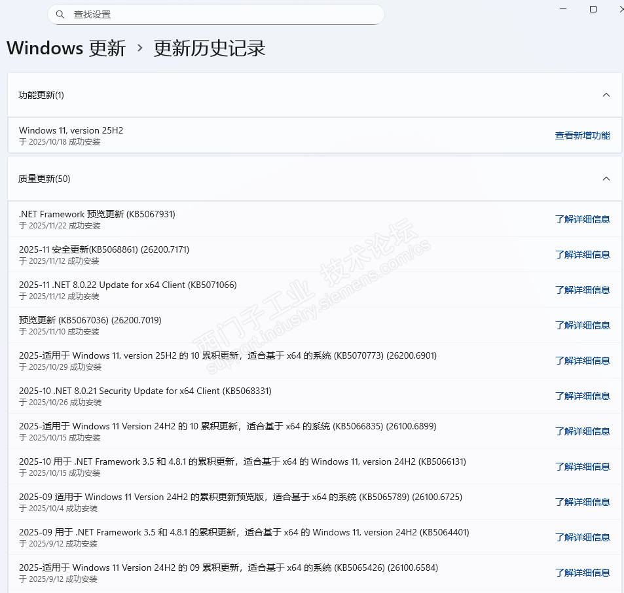Open 了解详细信息 for KB5065789
Screen dimensions: 624x593
[583, 502]
